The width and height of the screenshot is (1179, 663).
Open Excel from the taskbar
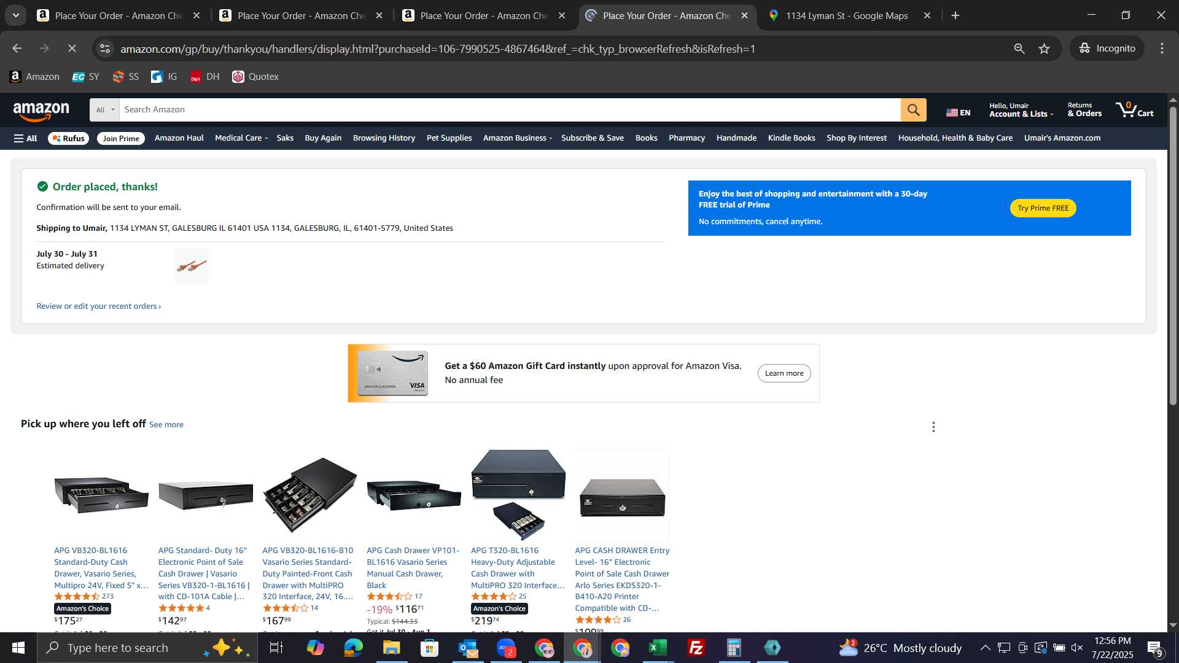658,648
